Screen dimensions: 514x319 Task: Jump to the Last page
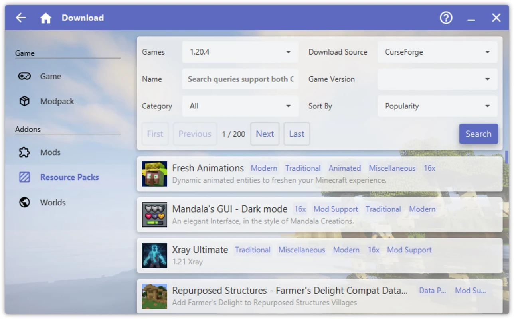pos(297,134)
